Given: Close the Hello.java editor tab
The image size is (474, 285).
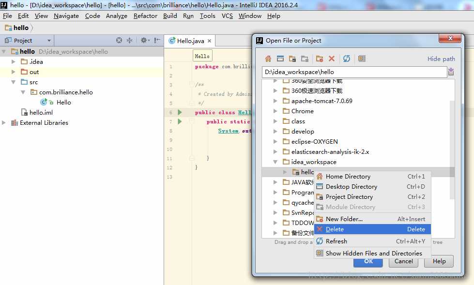Looking at the screenshot, I should click(209, 41).
